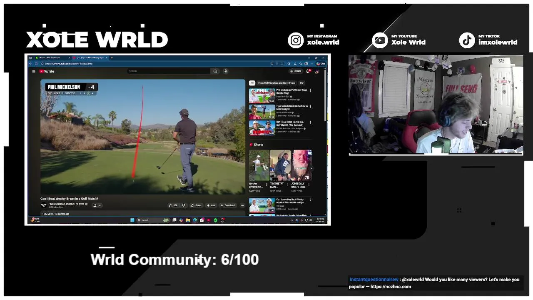533x300 pixels.
Task: Open Windows Start menu
Action: pos(132,220)
